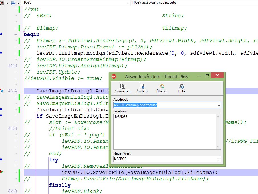Click the gutter dot beside try line
The height and width of the screenshot is (194, 258).
point(1,159)
